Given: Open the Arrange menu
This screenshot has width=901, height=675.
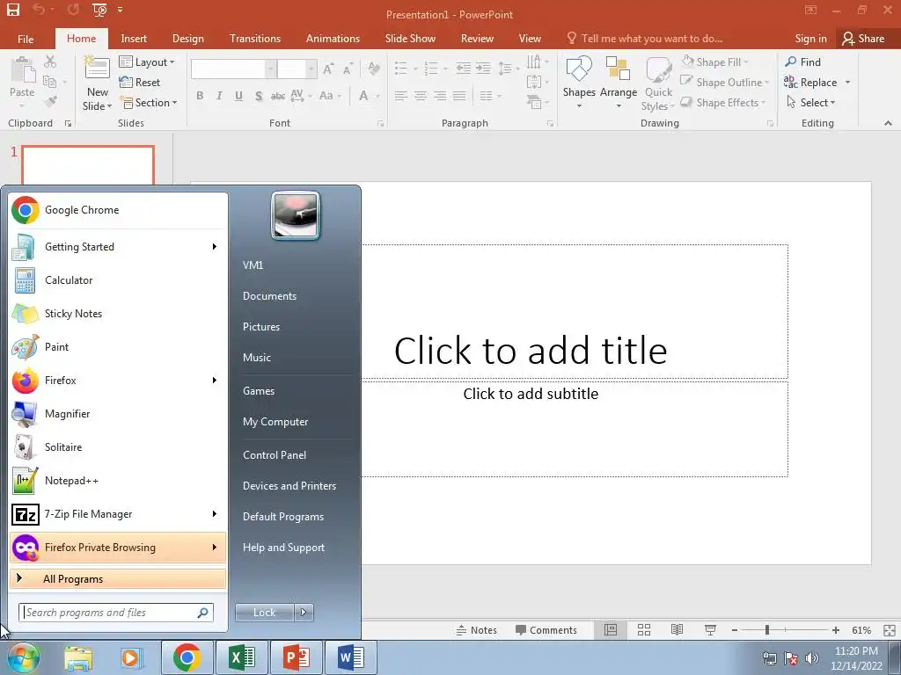Looking at the screenshot, I should [619, 82].
